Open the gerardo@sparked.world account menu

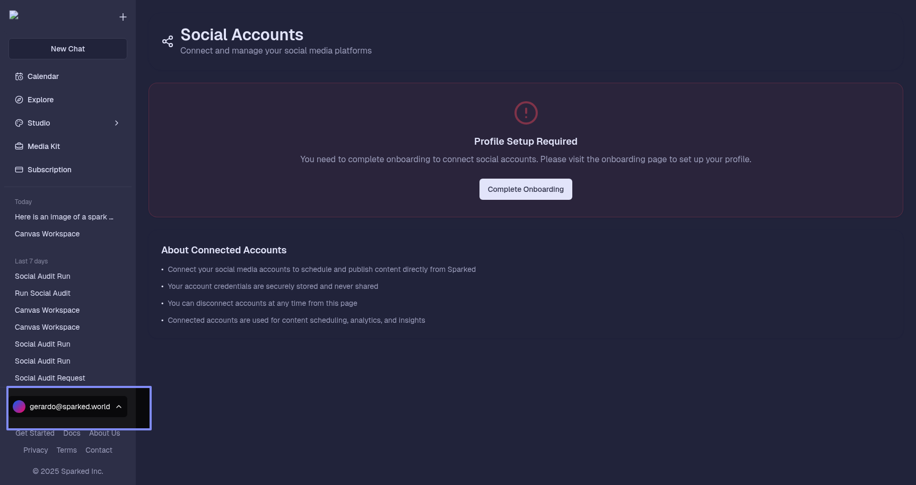69,407
